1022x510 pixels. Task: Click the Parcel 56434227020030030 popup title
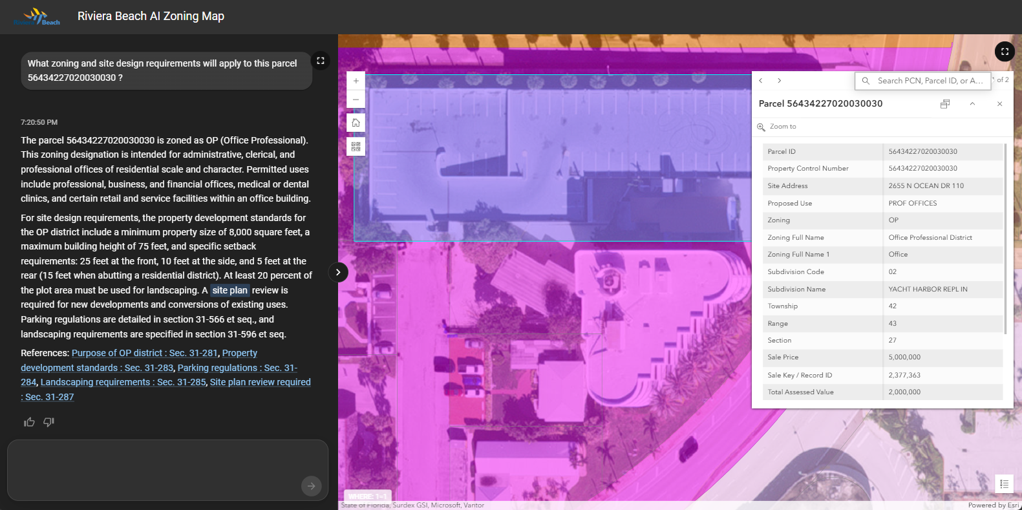pos(820,103)
